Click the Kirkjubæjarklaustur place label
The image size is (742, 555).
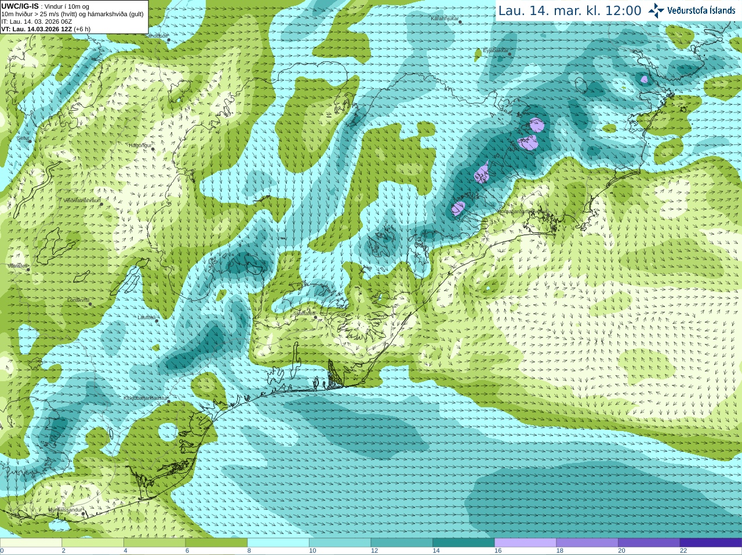coord(146,398)
